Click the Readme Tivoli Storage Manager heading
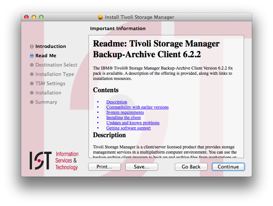The image size is (273, 206). pyautogui.click(x=156, y=49)
